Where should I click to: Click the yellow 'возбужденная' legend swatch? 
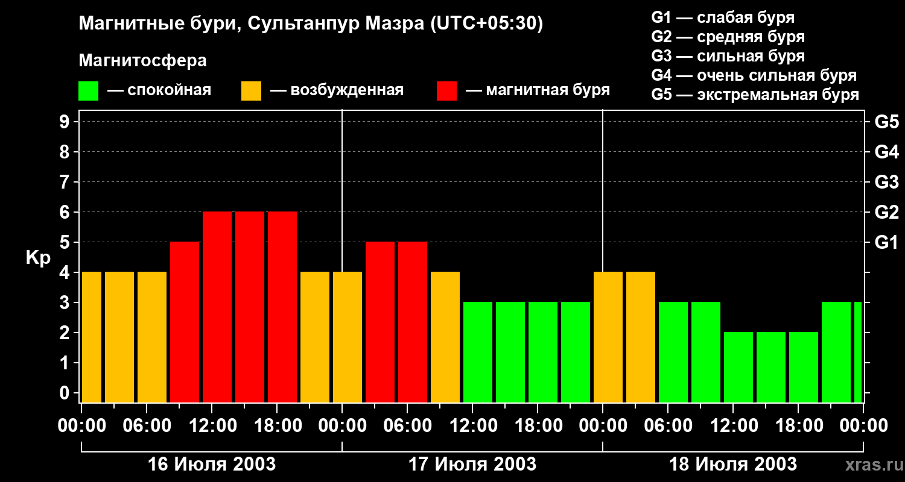[x=251, y=91]
